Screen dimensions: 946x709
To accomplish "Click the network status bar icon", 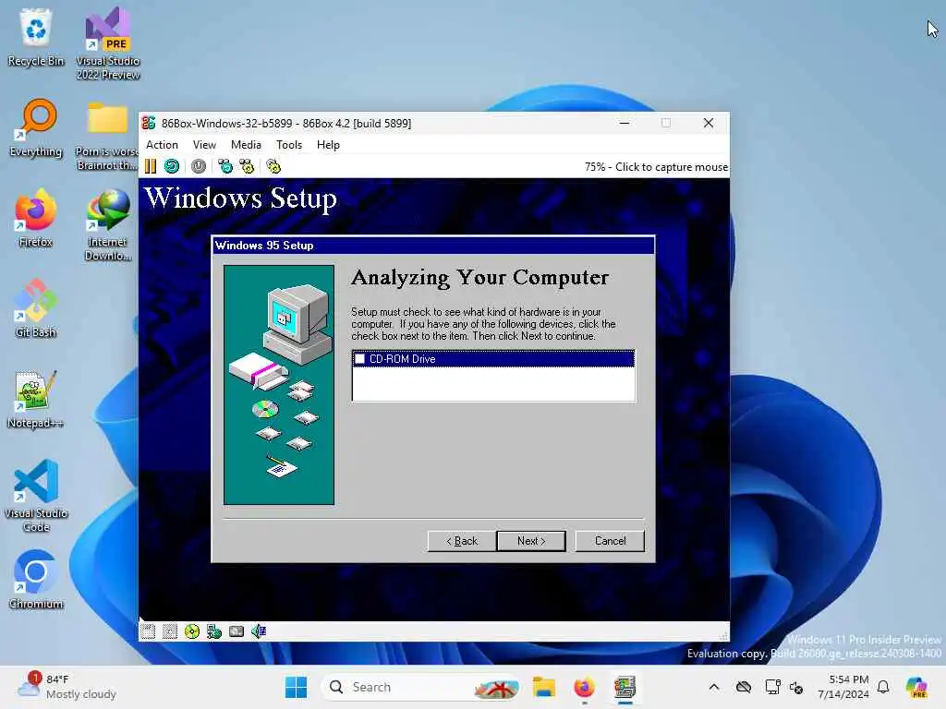I will pos(214,631).
